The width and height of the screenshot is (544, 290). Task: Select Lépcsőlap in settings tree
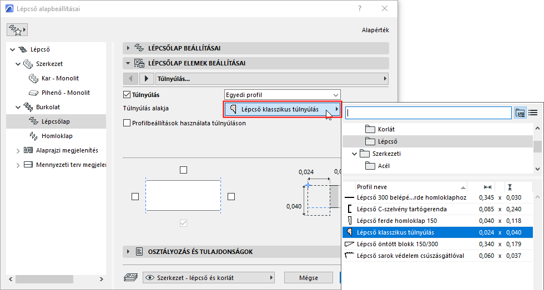[x=56, y=121]
